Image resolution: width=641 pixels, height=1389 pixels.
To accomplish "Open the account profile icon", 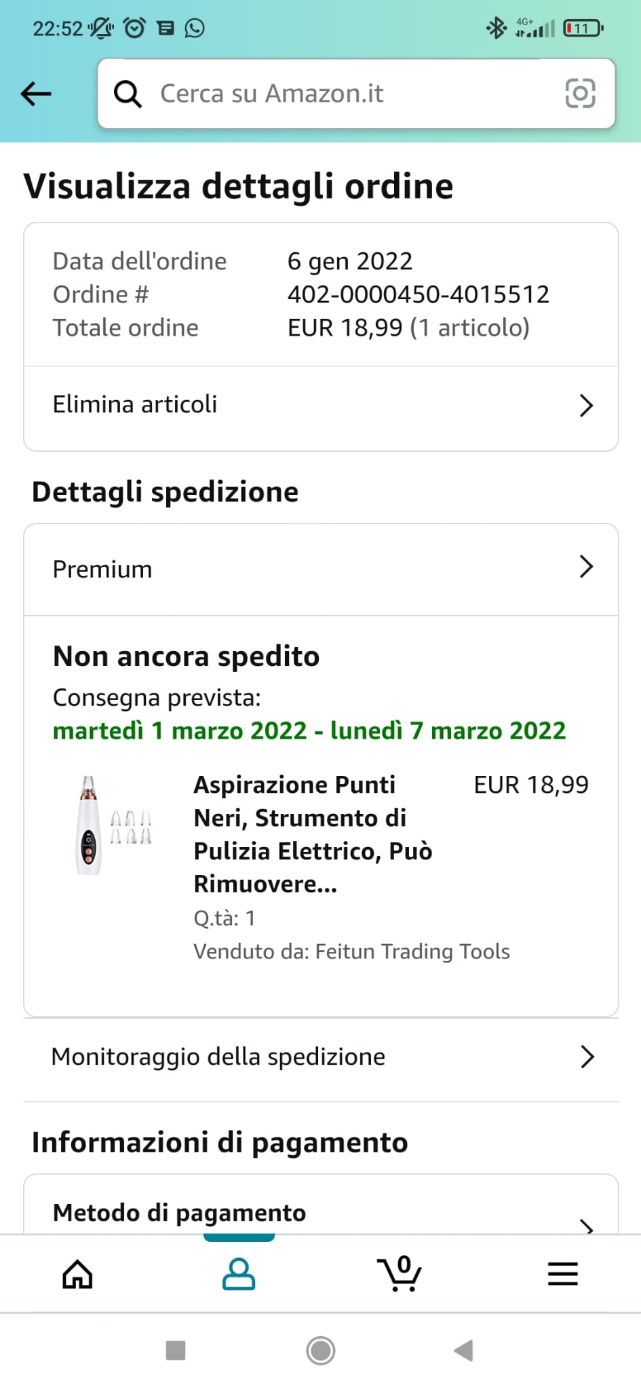I will point(239,1274).
